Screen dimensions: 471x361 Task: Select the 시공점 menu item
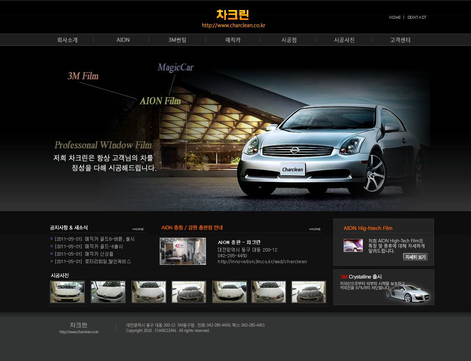point(289,40)
